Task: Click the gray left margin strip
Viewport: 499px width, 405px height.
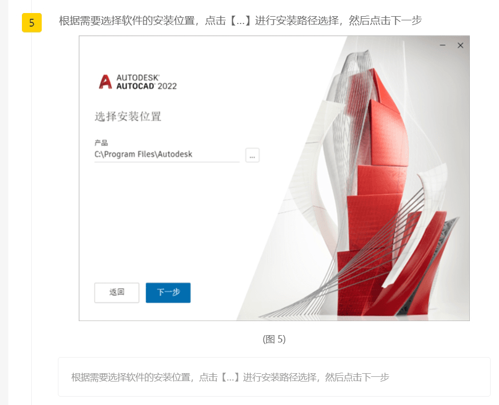Action: (4, 202)
